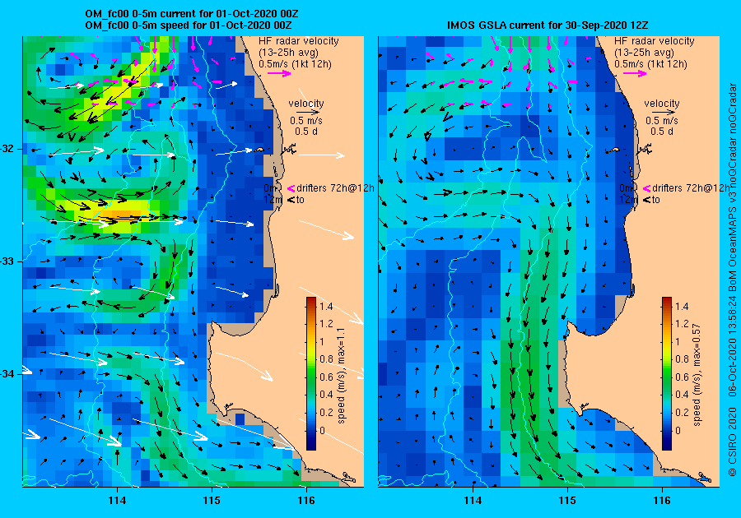This screenshot has width=741, height=518.
Task: Click the '-34' latitude axis label
Action: (x=8, y=375)
